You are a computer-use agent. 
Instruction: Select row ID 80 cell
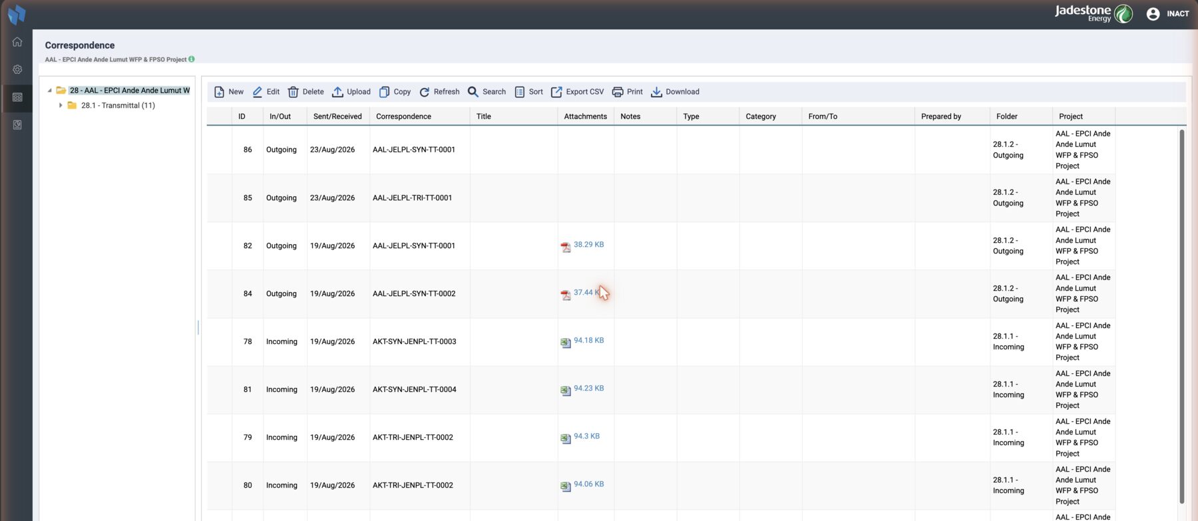click(248, 485)
